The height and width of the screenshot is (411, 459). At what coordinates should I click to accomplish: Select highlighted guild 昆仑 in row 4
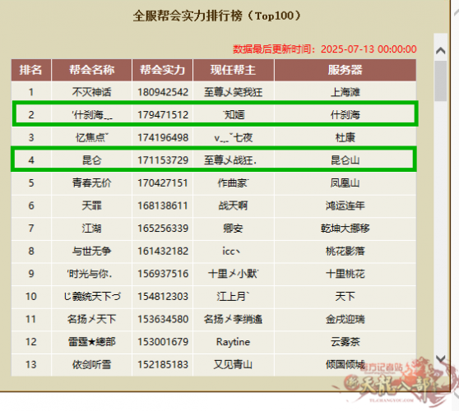click(x=92, y=160)
